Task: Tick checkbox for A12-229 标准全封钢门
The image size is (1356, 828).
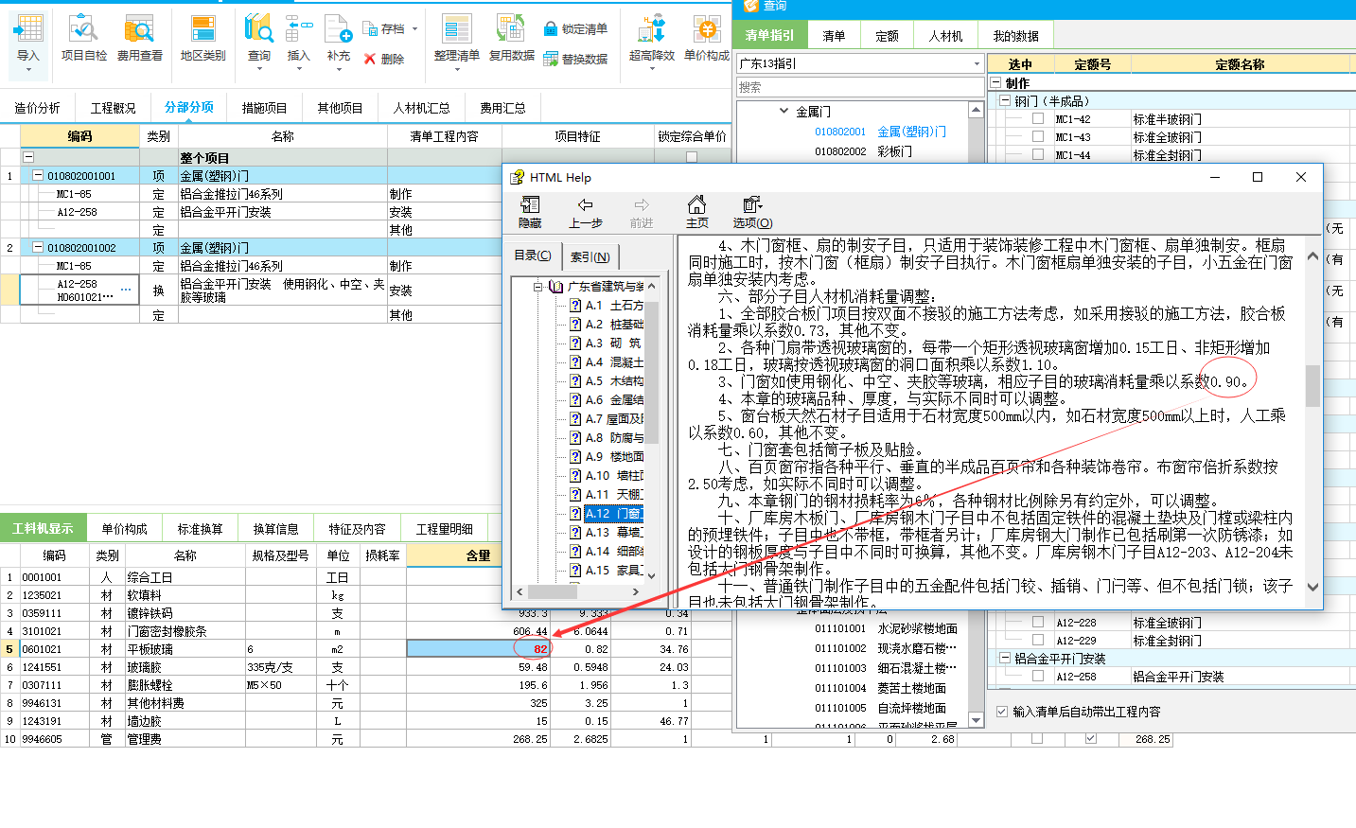Action: 1038,640
